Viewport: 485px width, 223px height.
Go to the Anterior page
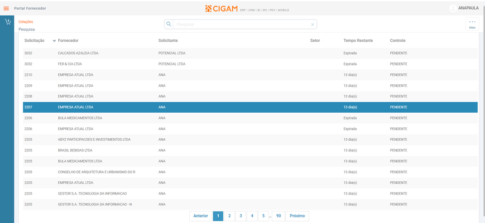click(201, 216)
